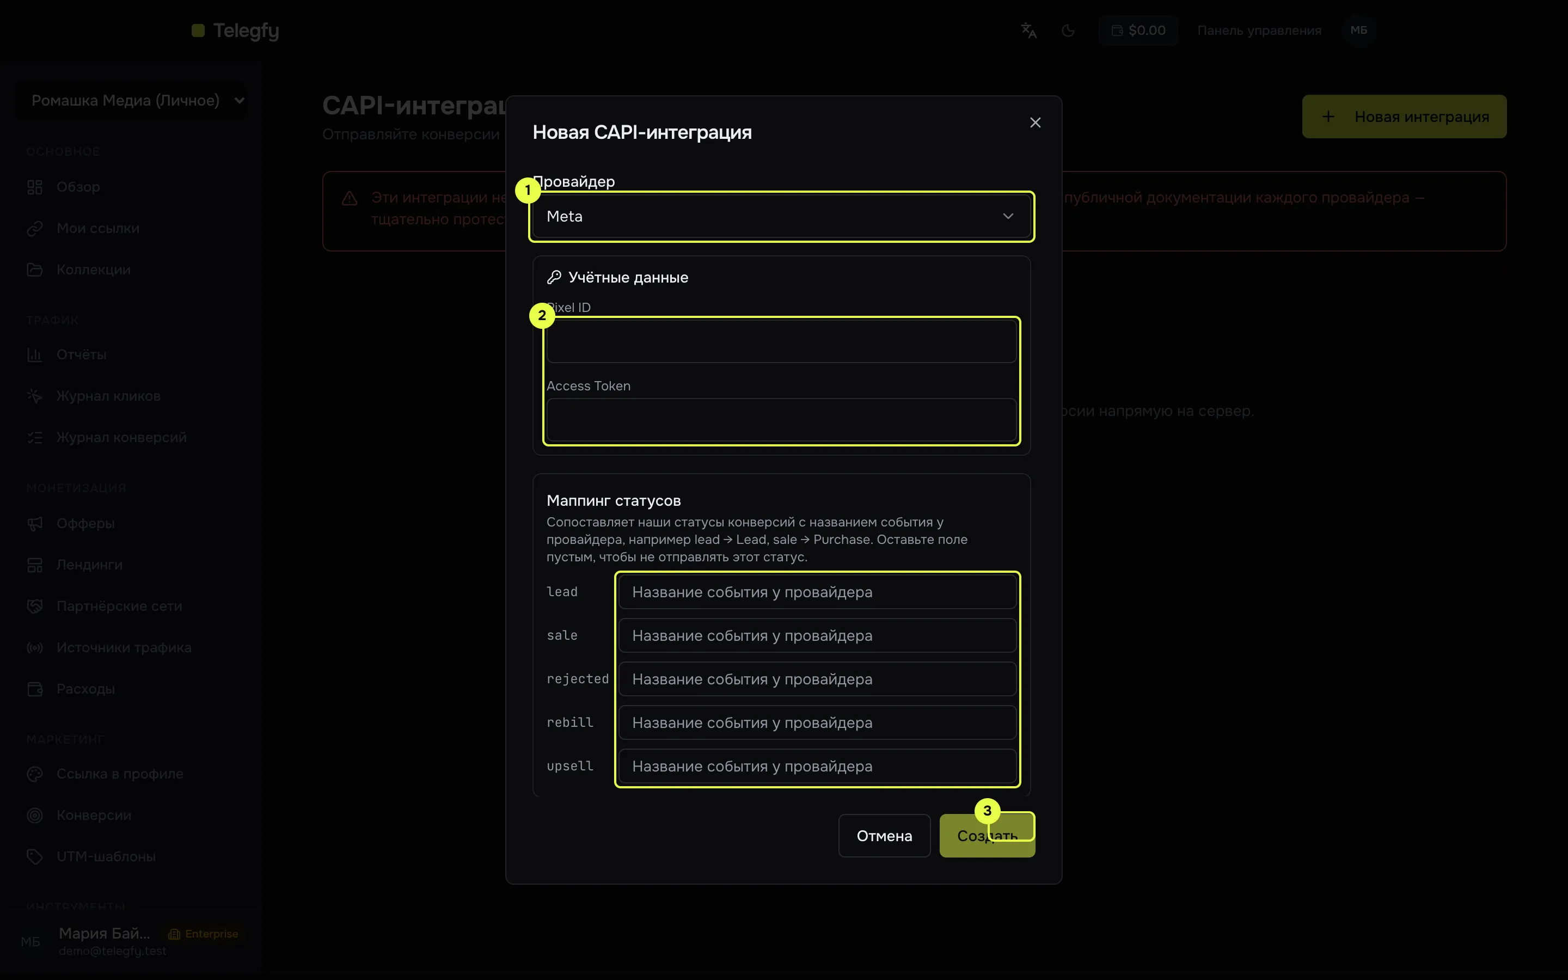This screenshot has height=980, width=1568.
Task: Click the Источники трафика broadcast icon
Action: click(35, 647)
